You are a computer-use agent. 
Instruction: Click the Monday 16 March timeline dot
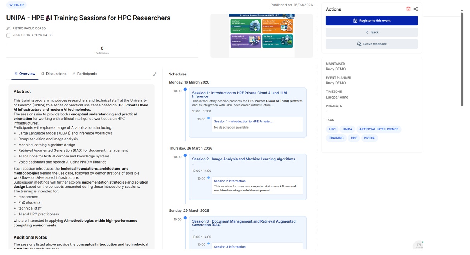(x=185, y=89)
